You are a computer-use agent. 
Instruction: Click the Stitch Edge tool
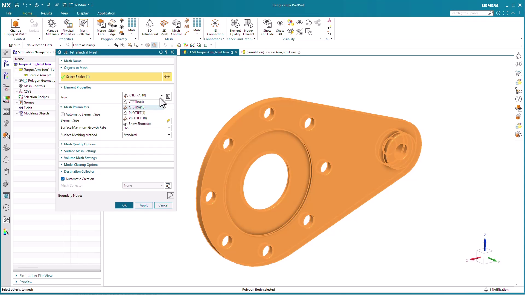[112, 27]
